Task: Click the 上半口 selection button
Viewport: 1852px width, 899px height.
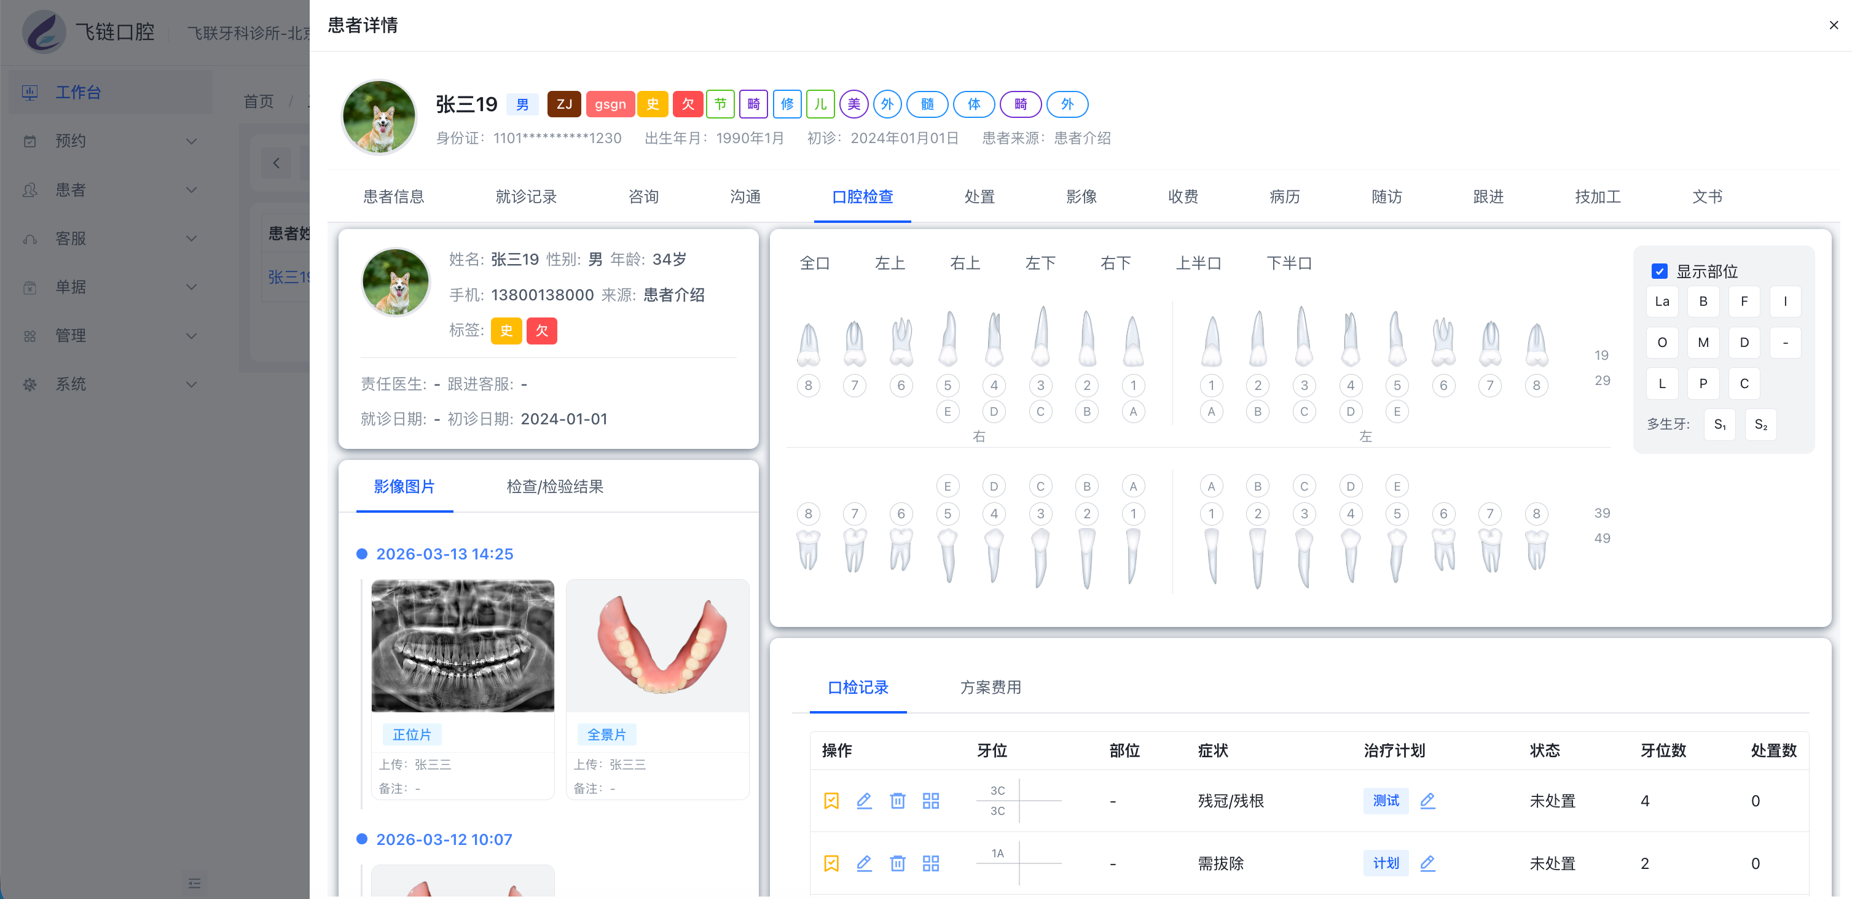Action: pos(1198,263)
